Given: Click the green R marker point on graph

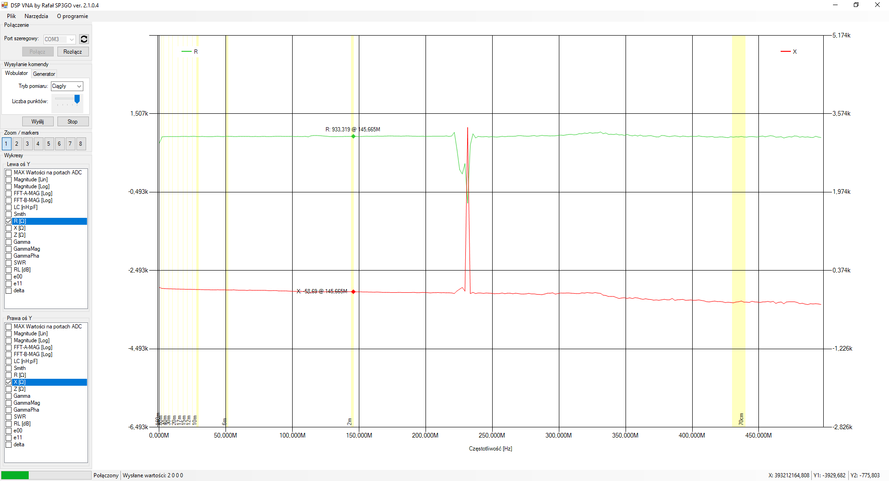Looking at the screenshot, I should click(x=353, y=136).
